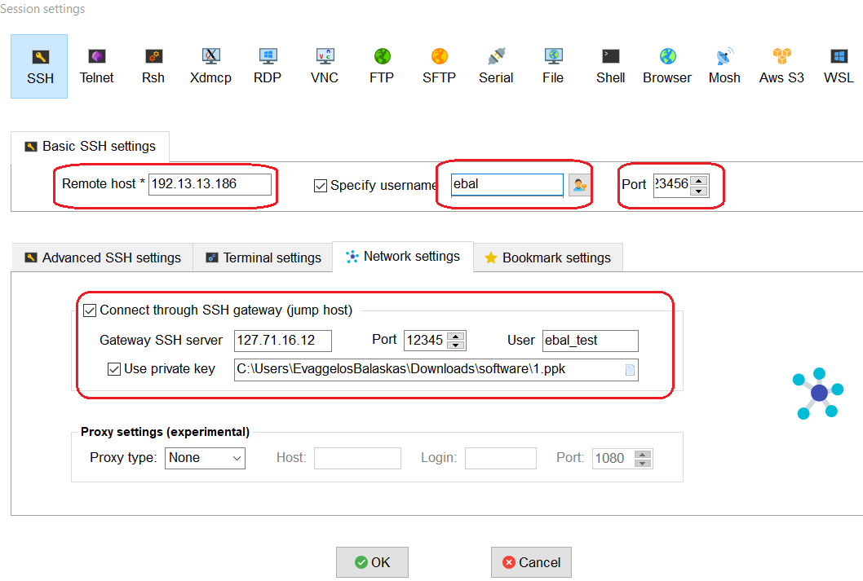Click the Remote host input field

tap(209, 184)
